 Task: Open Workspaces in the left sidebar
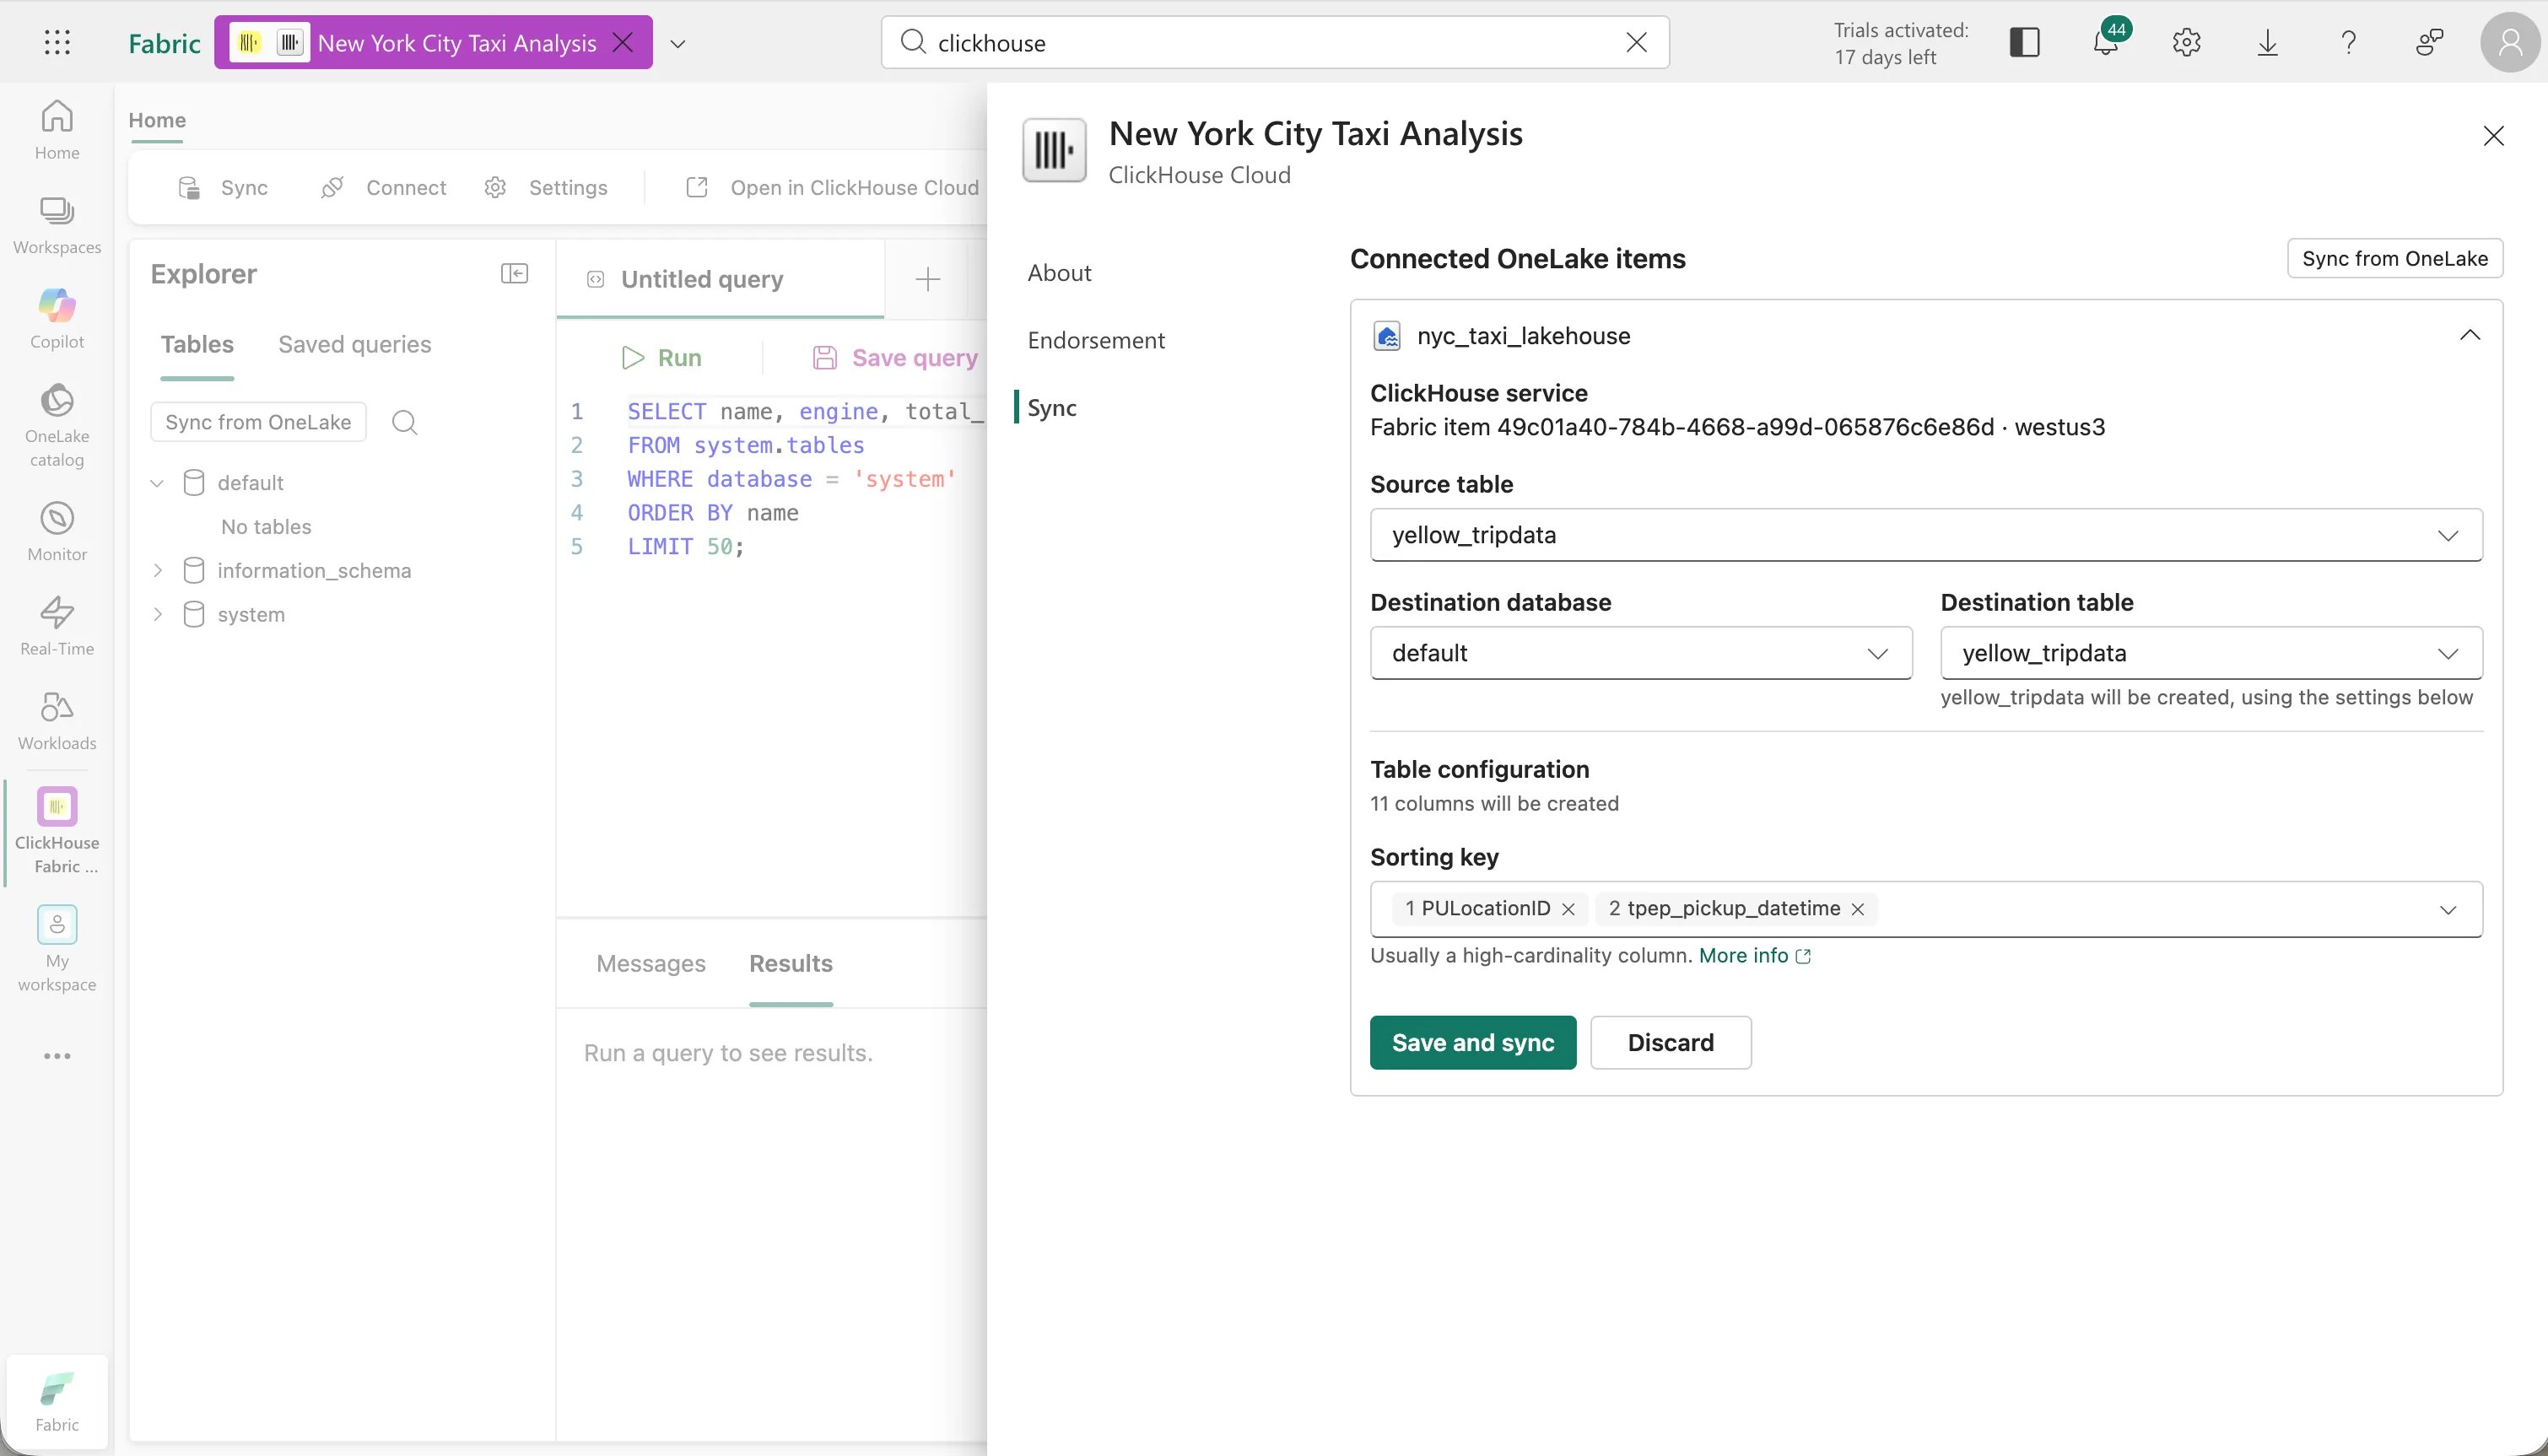[57, 226]
